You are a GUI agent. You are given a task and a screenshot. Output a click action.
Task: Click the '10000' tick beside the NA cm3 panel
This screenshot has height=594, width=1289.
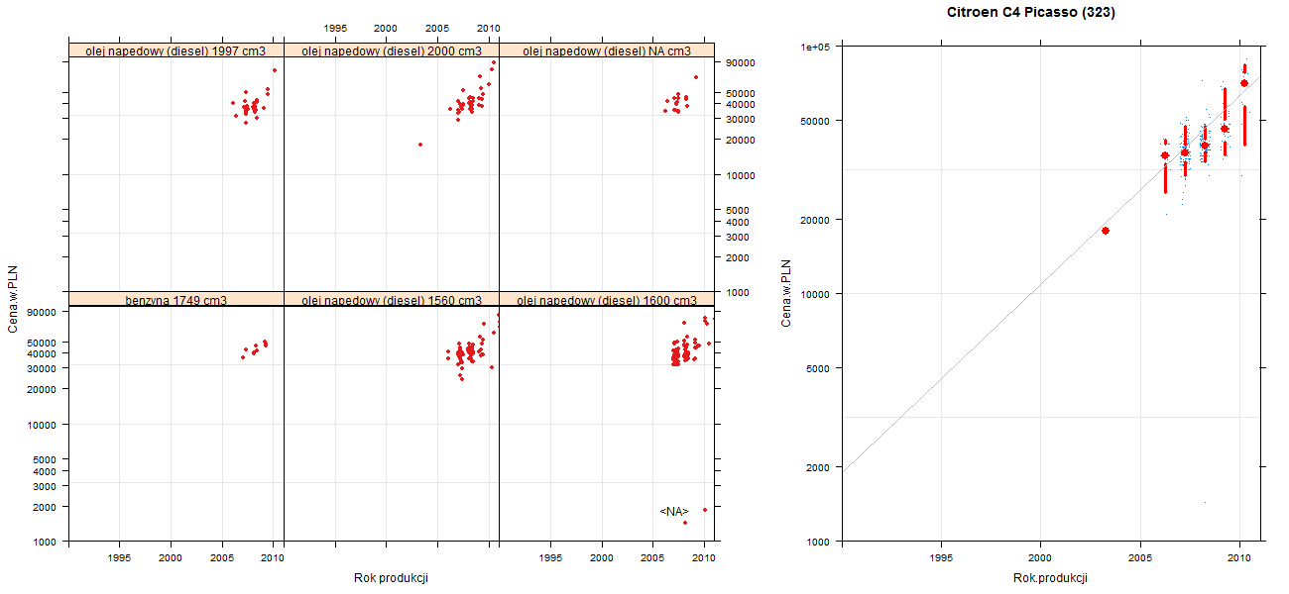point(742,175)
